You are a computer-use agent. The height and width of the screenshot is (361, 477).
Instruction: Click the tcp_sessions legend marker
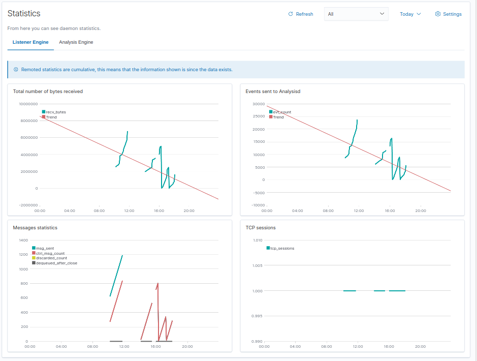pos(268,248)
